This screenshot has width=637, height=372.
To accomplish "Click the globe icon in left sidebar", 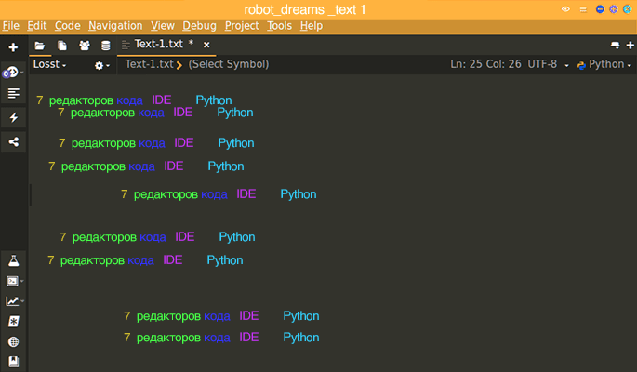I will click(x=13, y=341).
